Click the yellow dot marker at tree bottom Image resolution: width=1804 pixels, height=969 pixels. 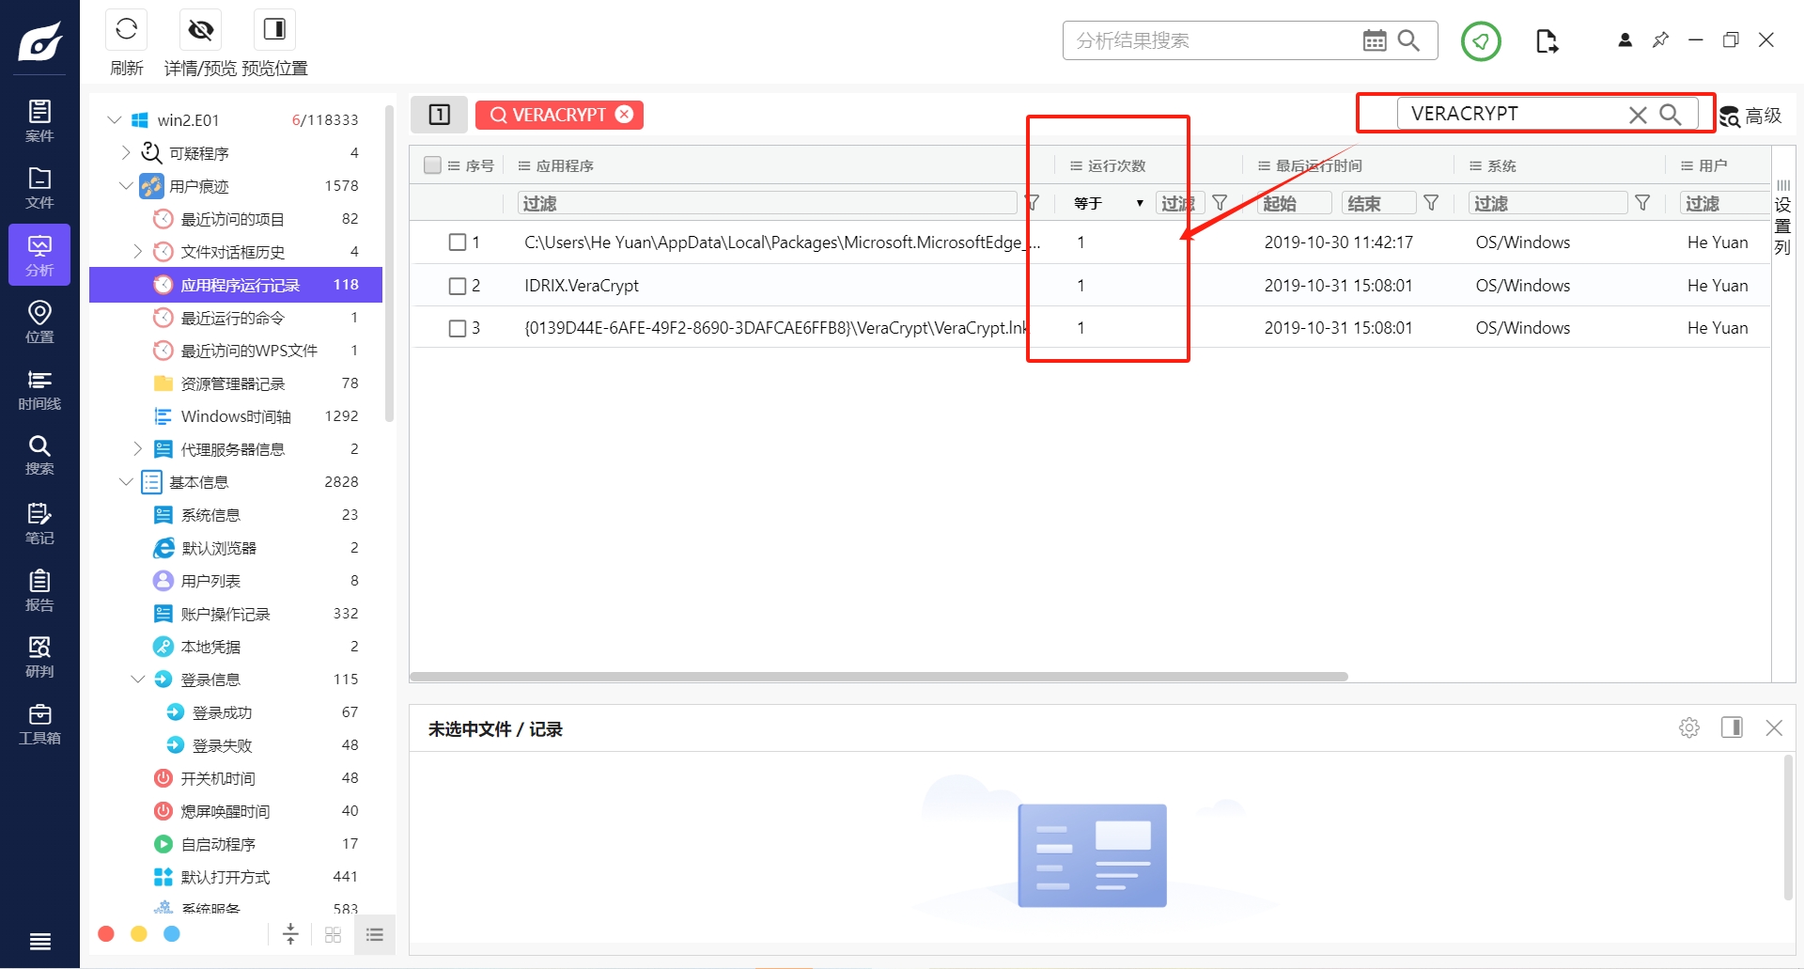[x=139, y=933]
